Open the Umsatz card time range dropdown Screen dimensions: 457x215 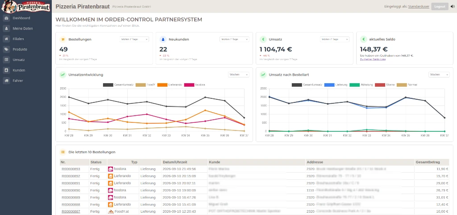click(x=335, y=39)
